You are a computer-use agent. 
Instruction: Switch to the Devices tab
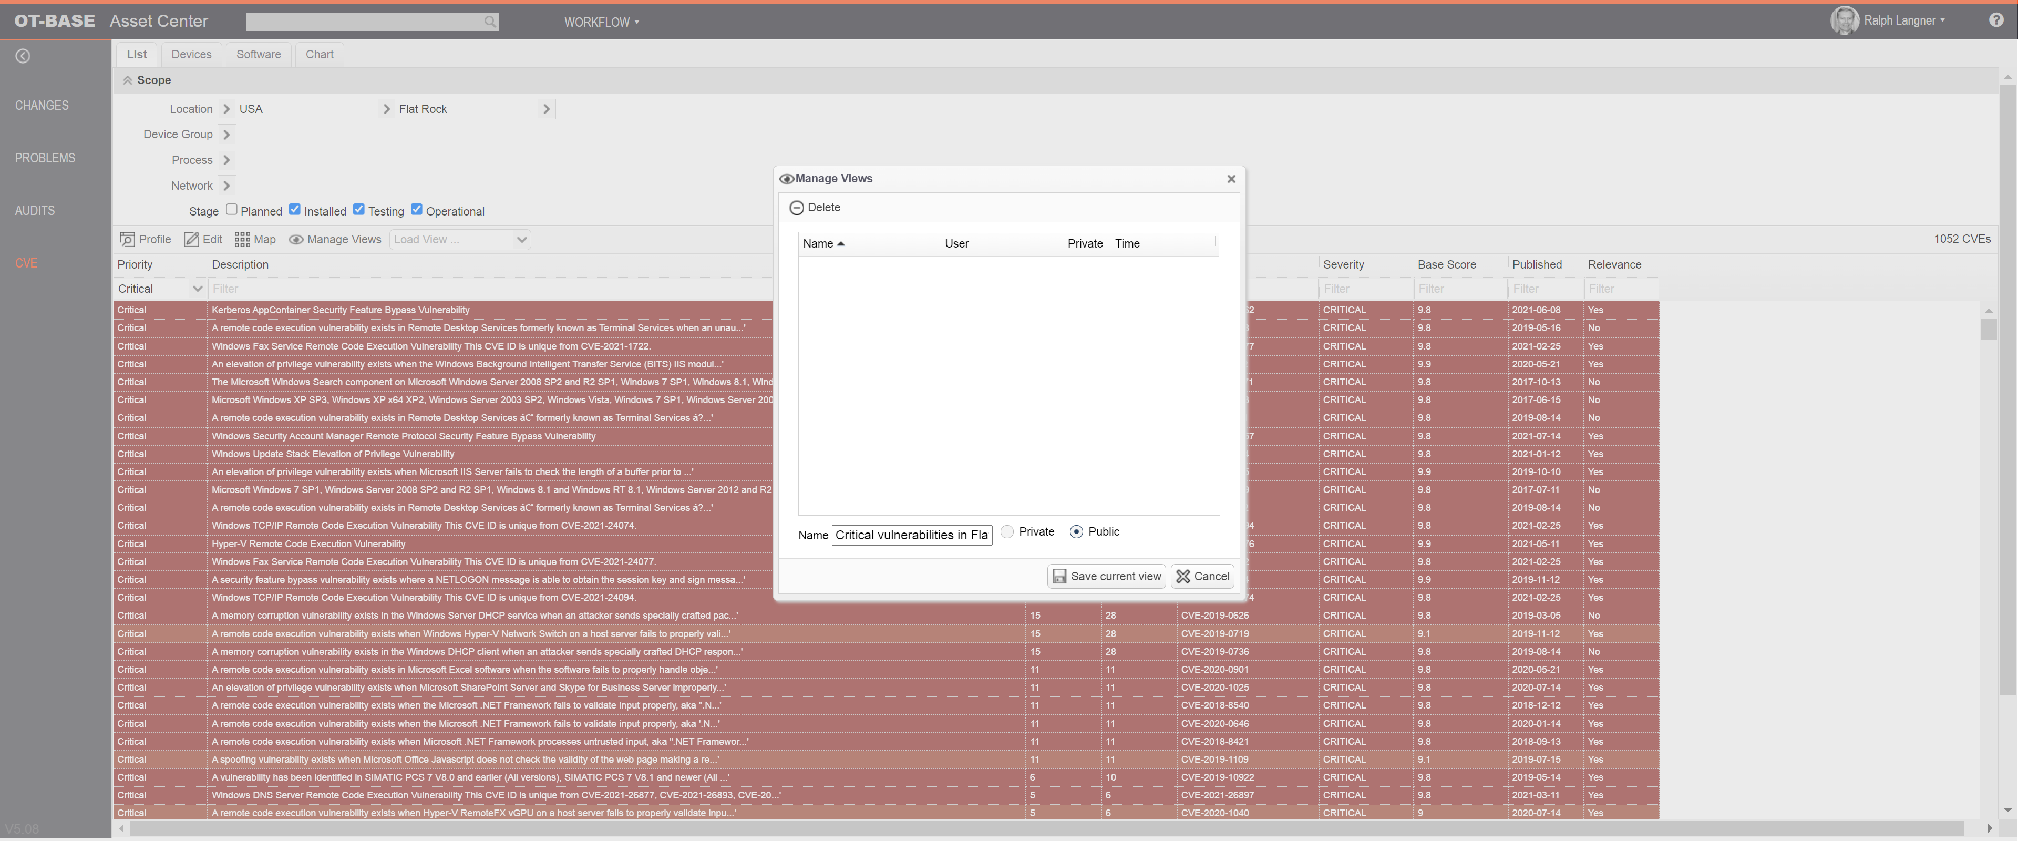(x=191, y=54)
